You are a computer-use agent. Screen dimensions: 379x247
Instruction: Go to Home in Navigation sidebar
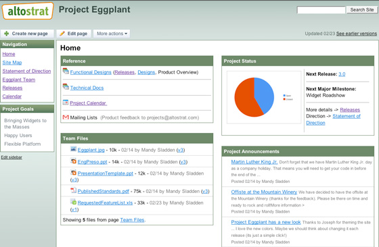(9, 54)
